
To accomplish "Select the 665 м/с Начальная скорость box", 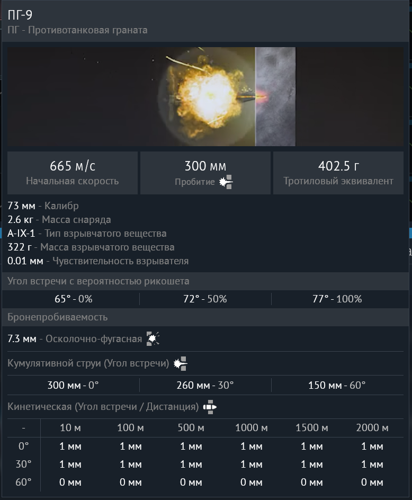I will point(73,173).
